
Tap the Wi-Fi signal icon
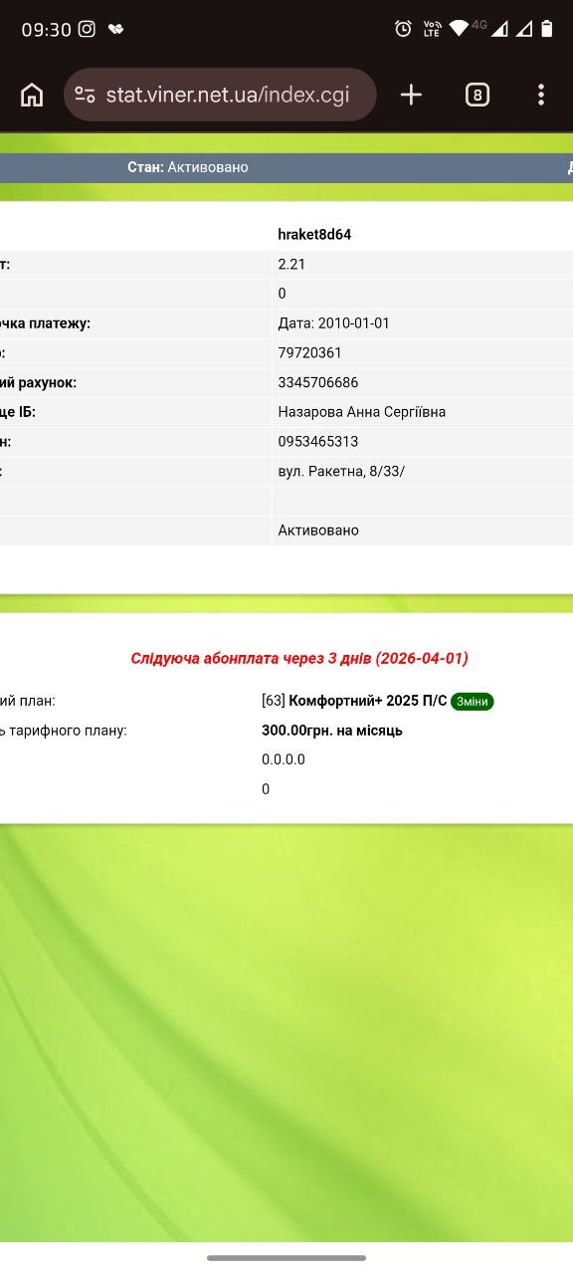click(x=459, y=29)
